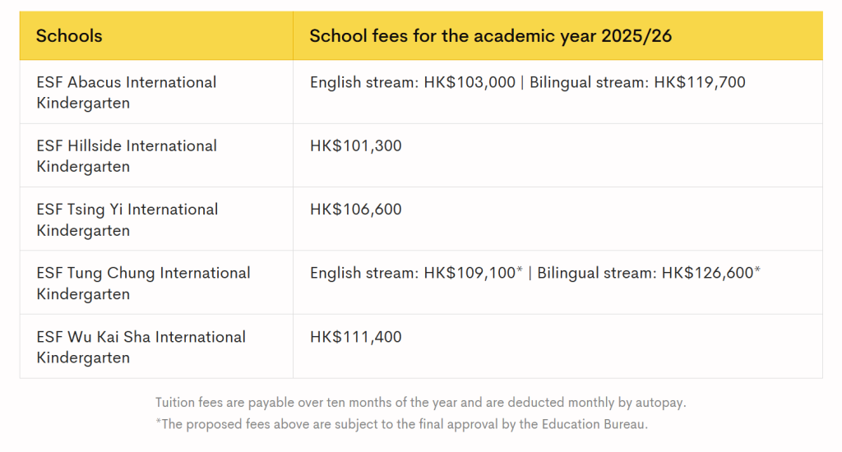This screenshot has height=452, width=842.
Task: Click the asterisk after HK$126,600
Action: coord(757,270)
